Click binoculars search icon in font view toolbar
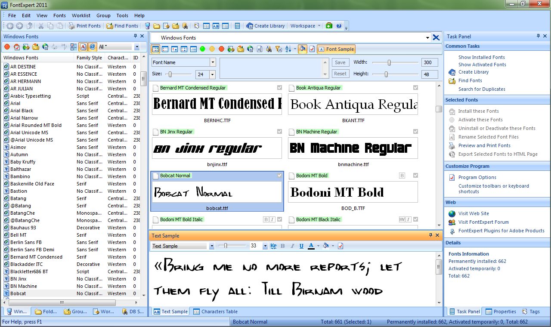 click(269, 49)
